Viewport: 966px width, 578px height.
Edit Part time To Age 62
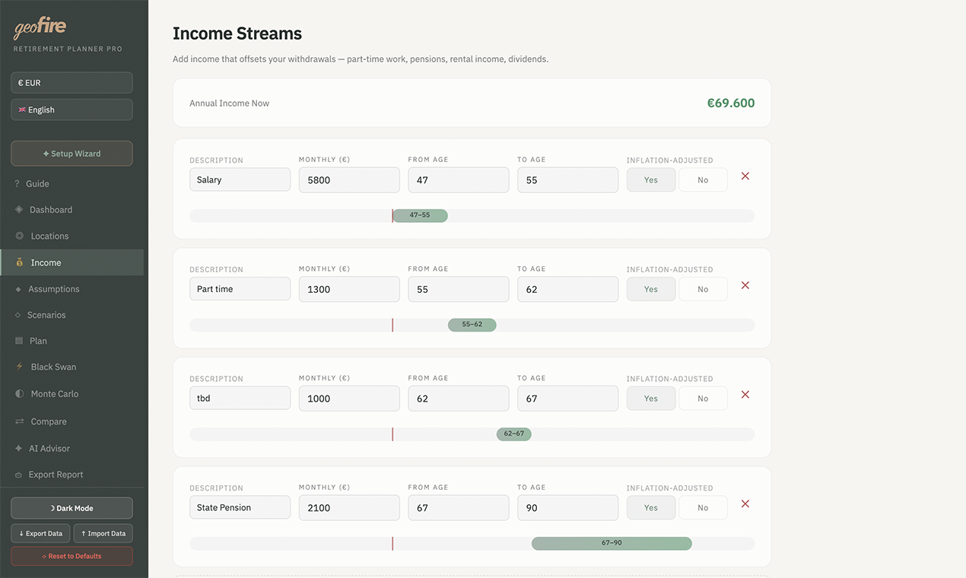coord(567,289)
